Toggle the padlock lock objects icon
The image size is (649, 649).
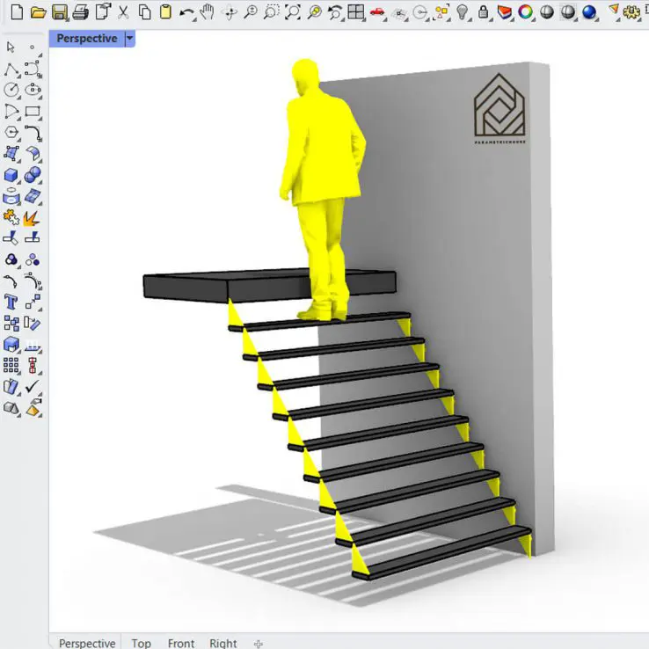[x=484, y=12]
